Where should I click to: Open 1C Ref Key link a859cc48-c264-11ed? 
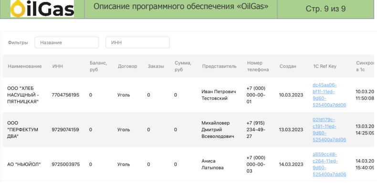329,165
